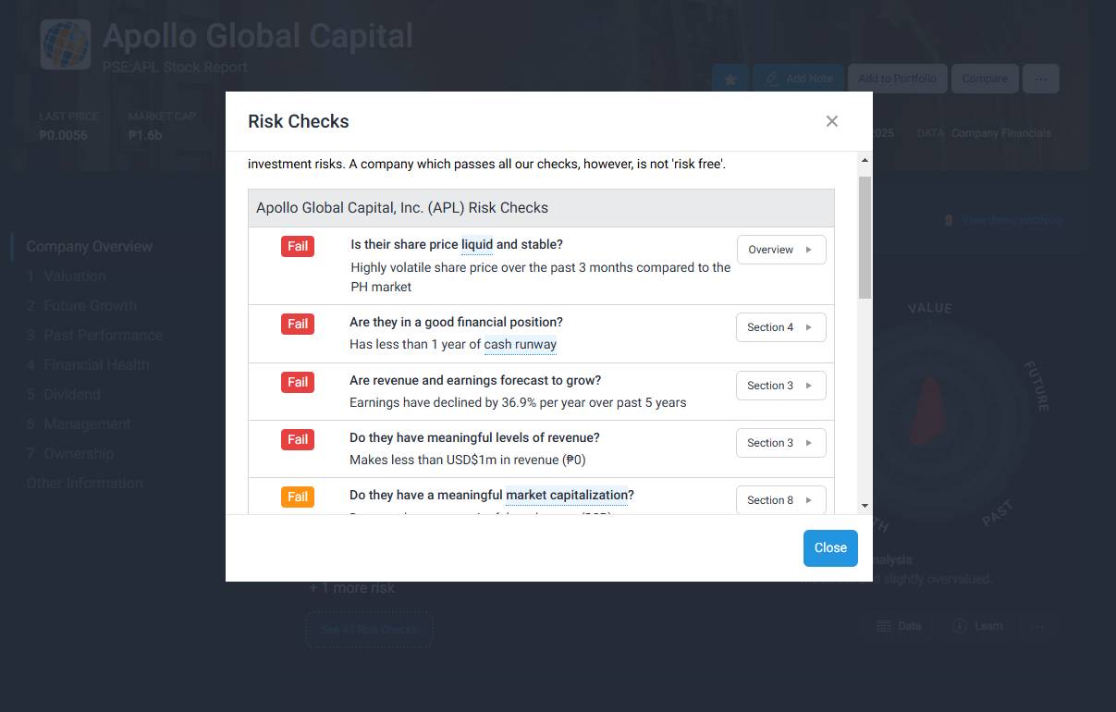Click the dialog's vertical scrollbar thumb

[865, 238]
